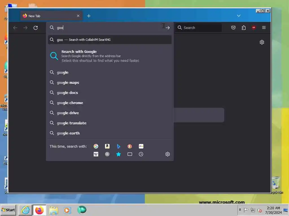This screenshot has width=289, height=216.
Task: Open the Windows Start menu
Action: [8, 210]
